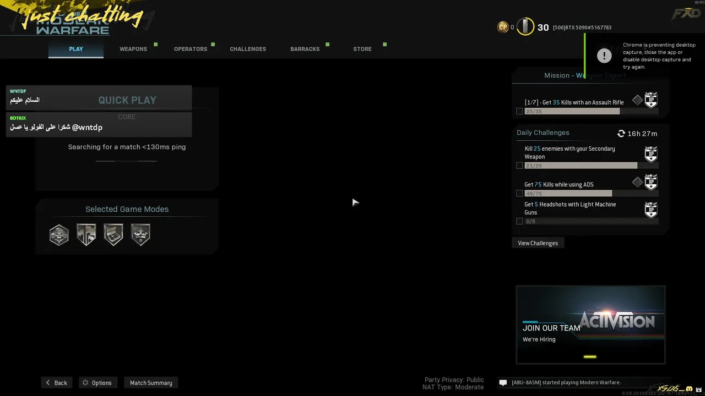Open the STORE tab

[x=362, y=49]
